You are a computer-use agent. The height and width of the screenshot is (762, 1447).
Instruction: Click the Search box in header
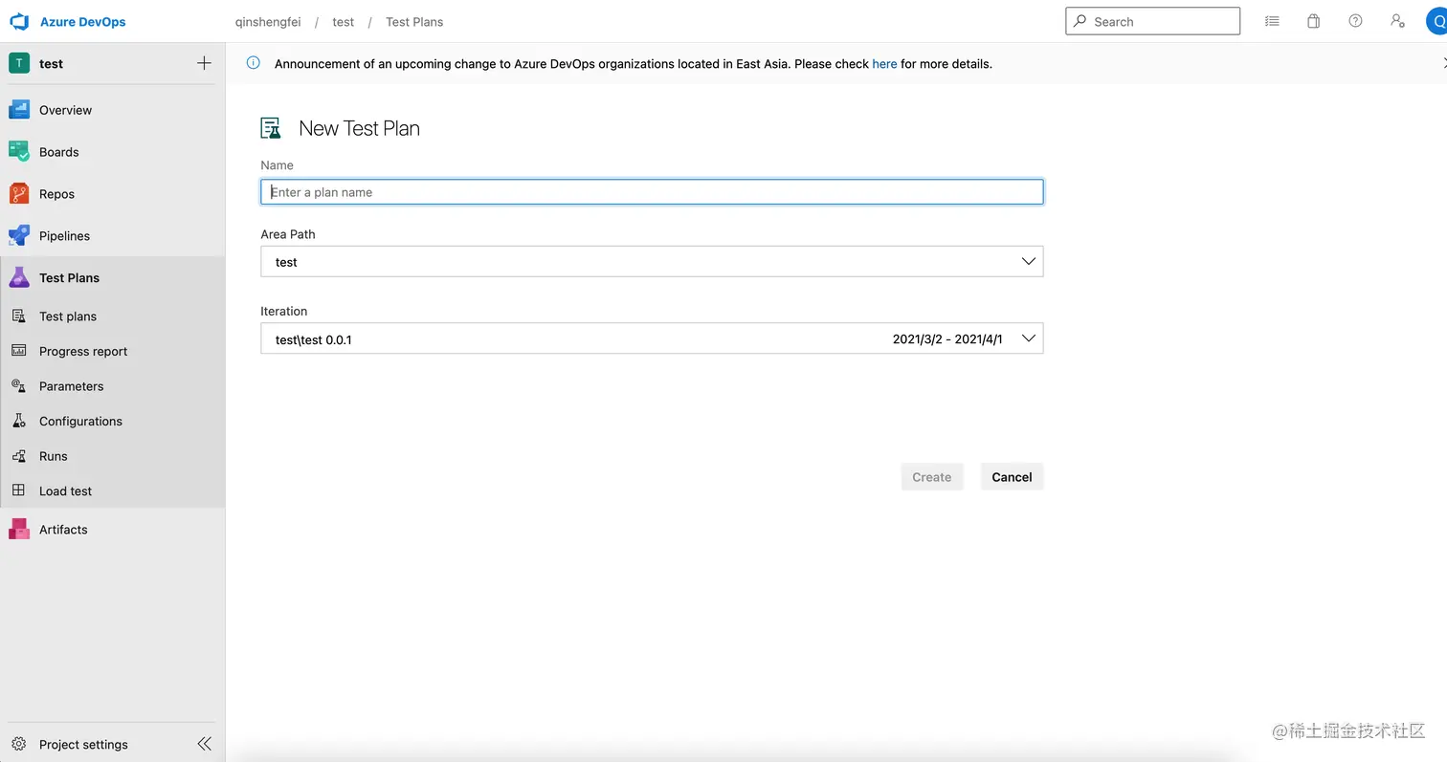[1152, 21]
